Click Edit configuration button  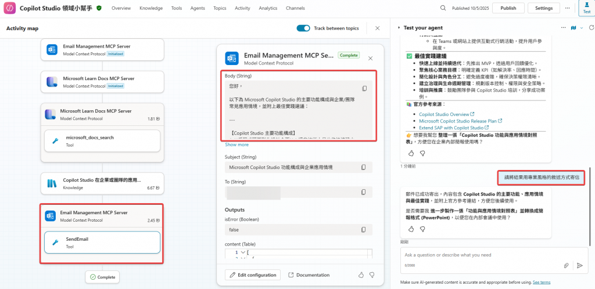click(253, 274)
